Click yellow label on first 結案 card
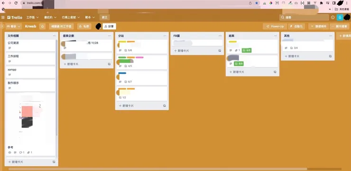The image size is (351, 171). [x=233, y=42]
